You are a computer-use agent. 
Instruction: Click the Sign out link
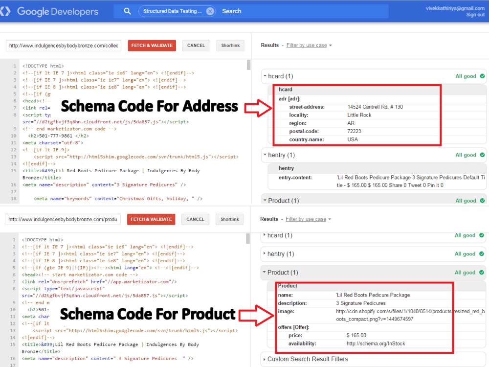tap(475, 15)
